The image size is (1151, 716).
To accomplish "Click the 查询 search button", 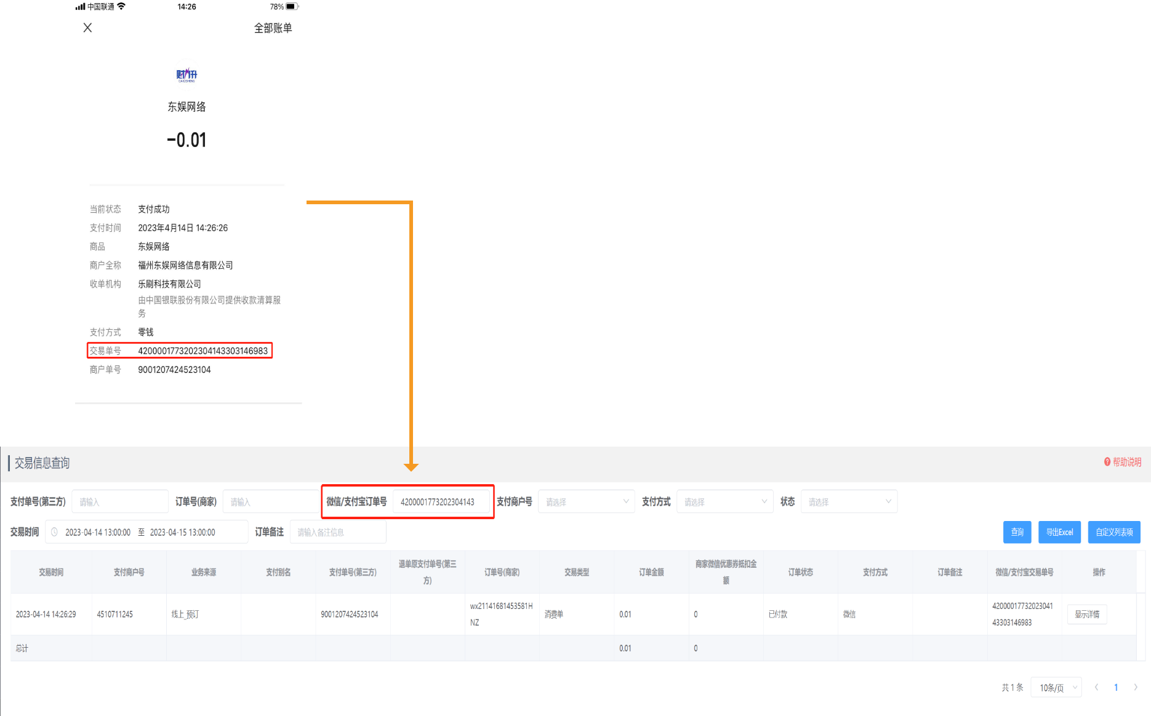I will pyautogui.click(x=1017, y=532).
